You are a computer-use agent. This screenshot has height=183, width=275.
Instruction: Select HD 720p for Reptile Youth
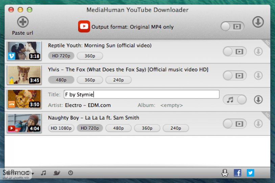(x=61, y=56)
